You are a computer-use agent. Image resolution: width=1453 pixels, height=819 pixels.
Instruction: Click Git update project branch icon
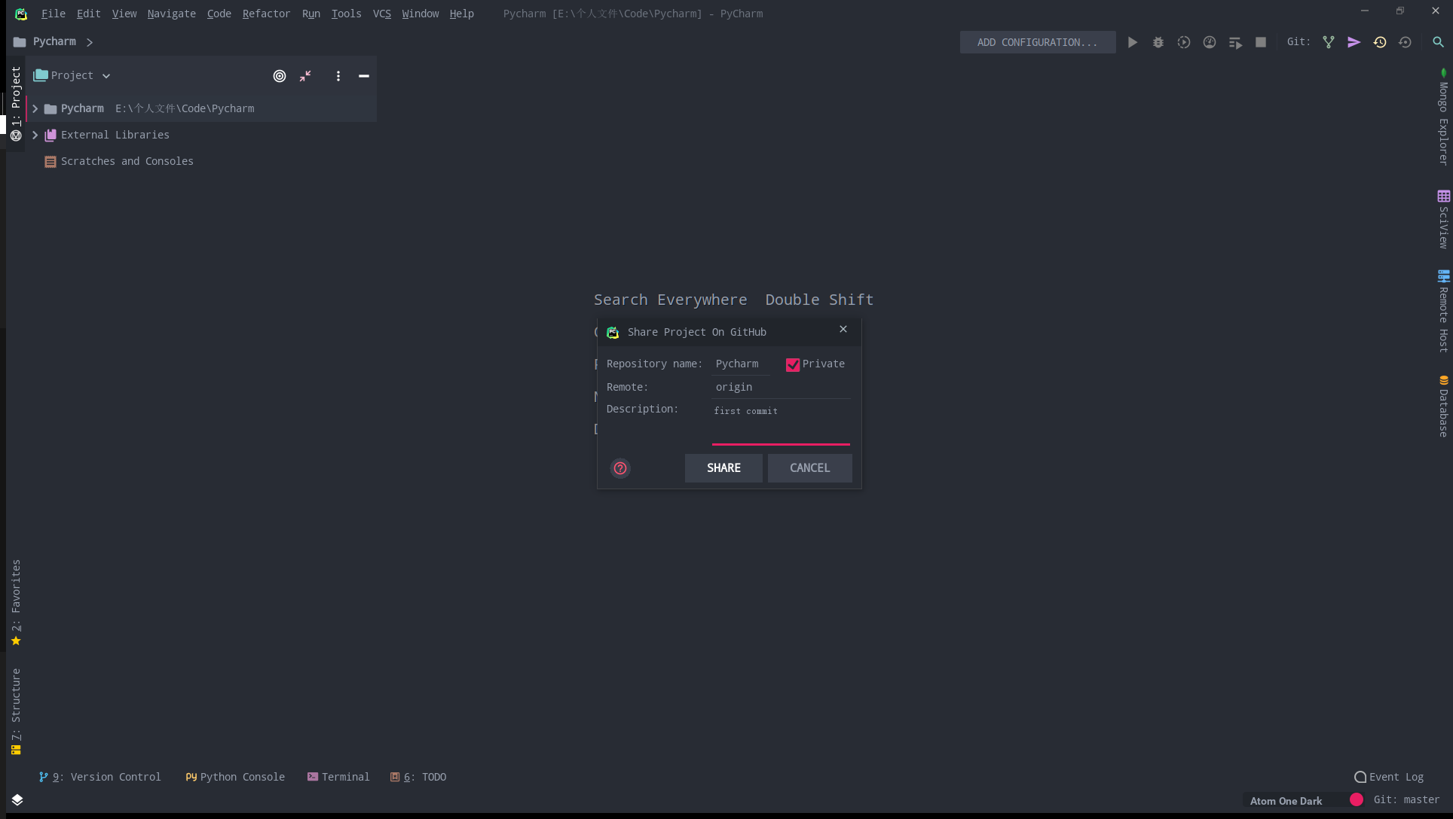click(1329, 43)
